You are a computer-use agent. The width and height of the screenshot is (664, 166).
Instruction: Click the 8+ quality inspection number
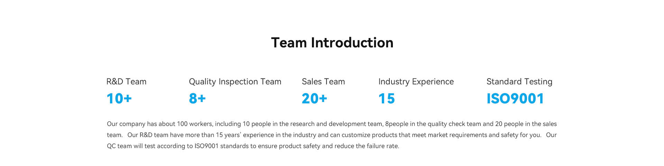coord(197,99)
